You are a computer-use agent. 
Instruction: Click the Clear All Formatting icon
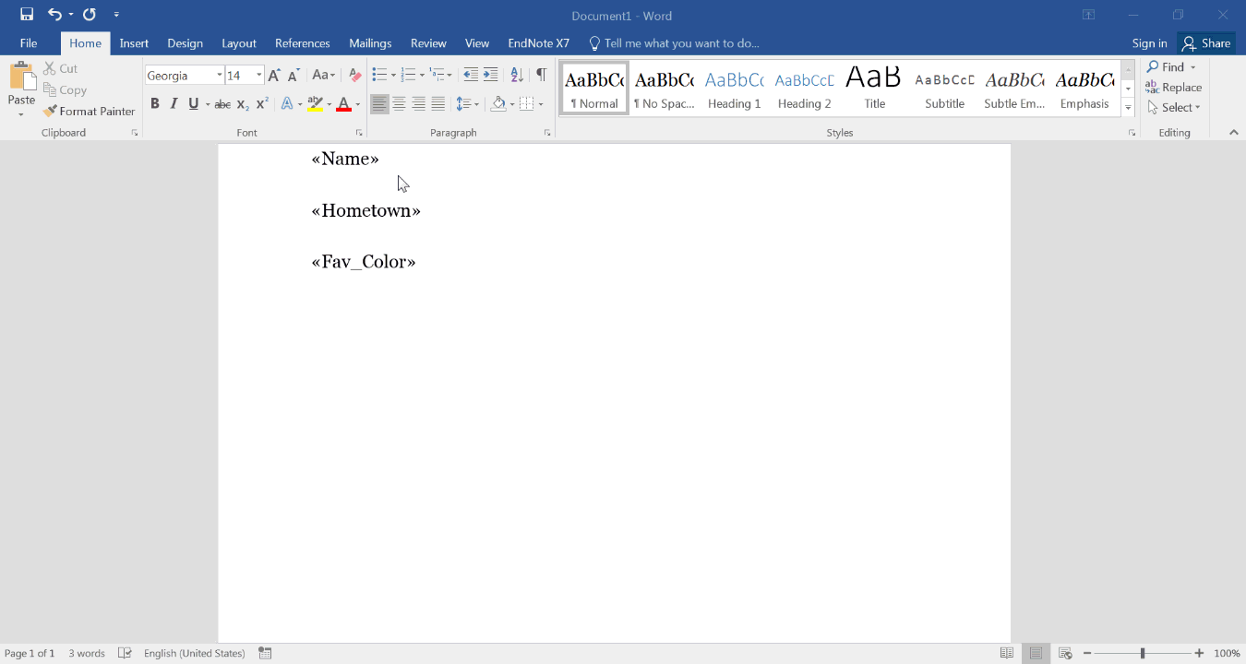[x=354, y=76]
